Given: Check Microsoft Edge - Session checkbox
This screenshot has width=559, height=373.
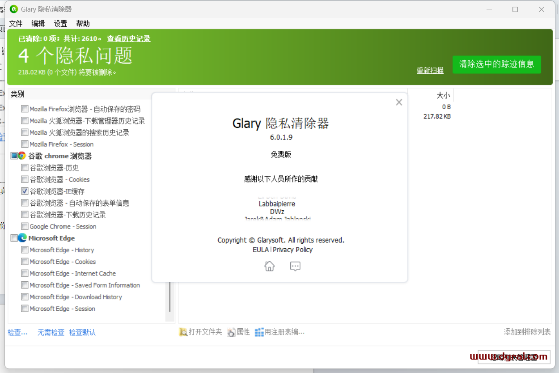Looking at the screenshot, I should click(x=25, y=309).
